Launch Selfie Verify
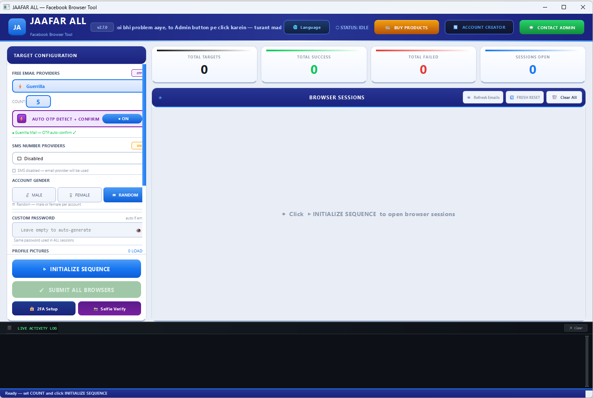Viewport: 593px width, 398px height. click(x=109, y=309)
